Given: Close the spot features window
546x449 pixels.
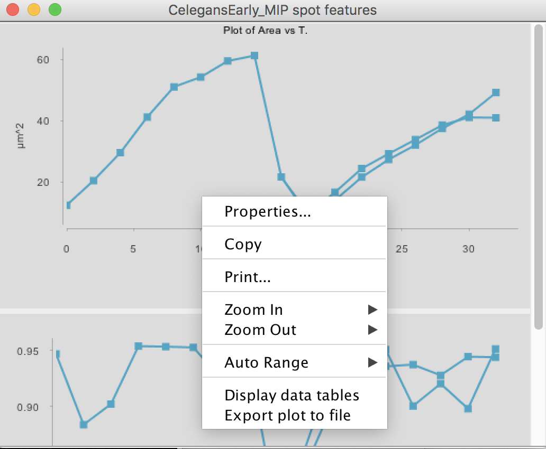Looking at the screenshot, I should pos(13,10).
